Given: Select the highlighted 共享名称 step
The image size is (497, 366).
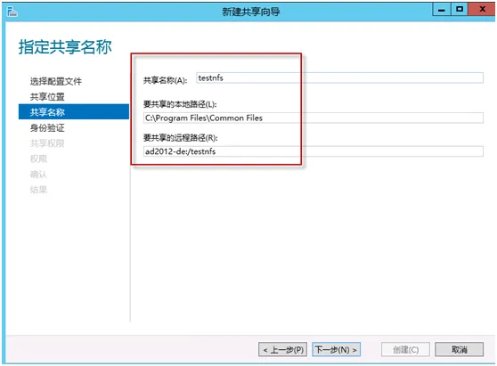Looking at the screenshot, I should click(74, 112).
